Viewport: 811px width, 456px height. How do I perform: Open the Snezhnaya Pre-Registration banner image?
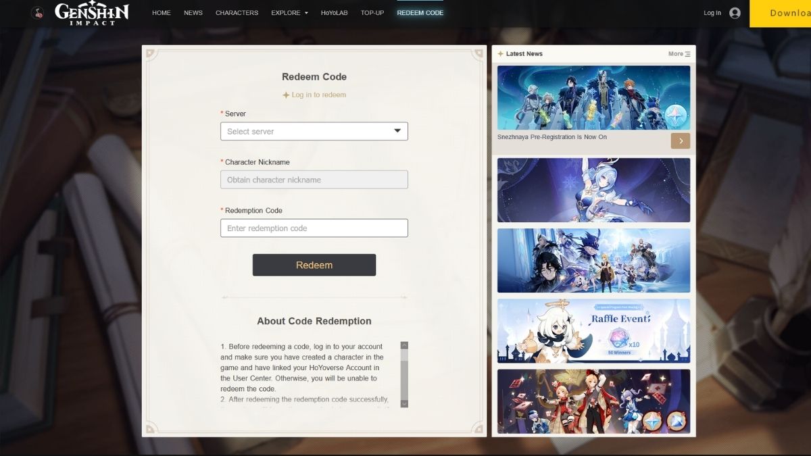tap(594, 97)
